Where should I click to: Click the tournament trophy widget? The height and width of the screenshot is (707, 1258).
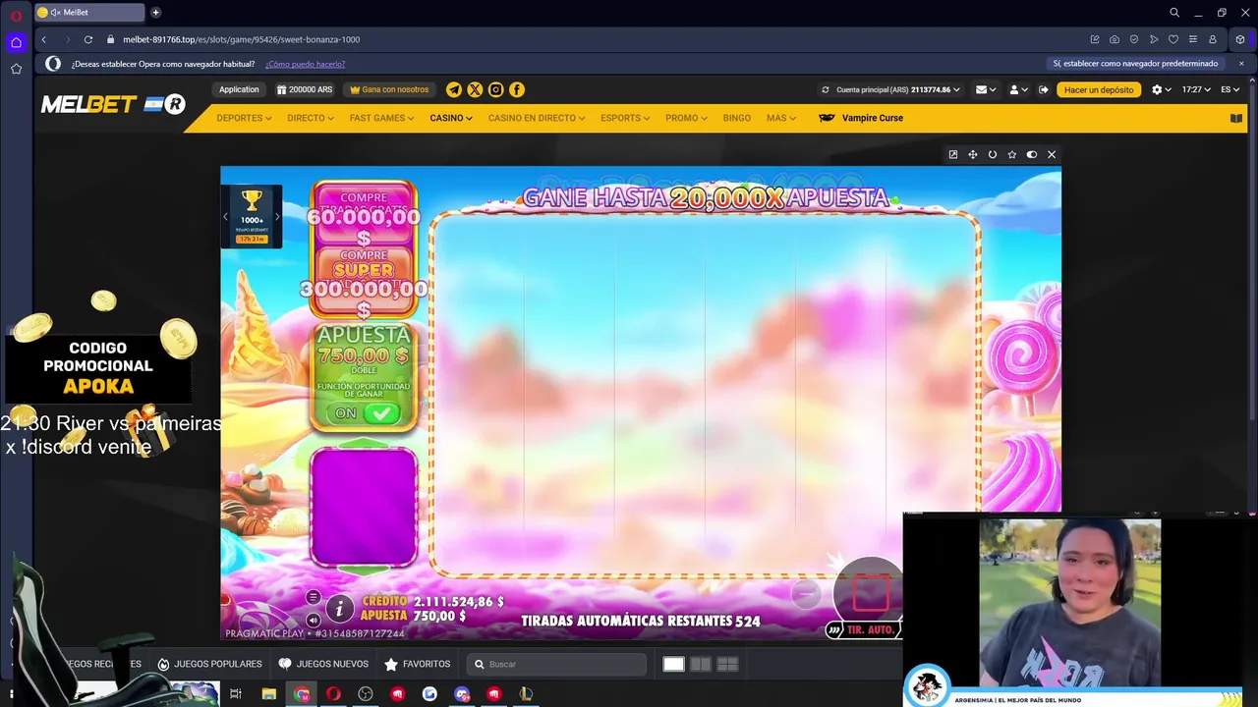click(252, 216)
